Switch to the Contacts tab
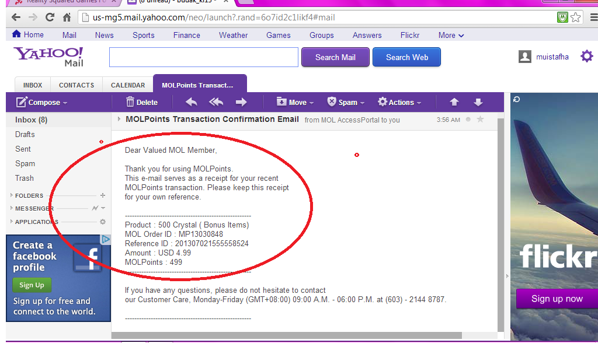 (77, 85)
